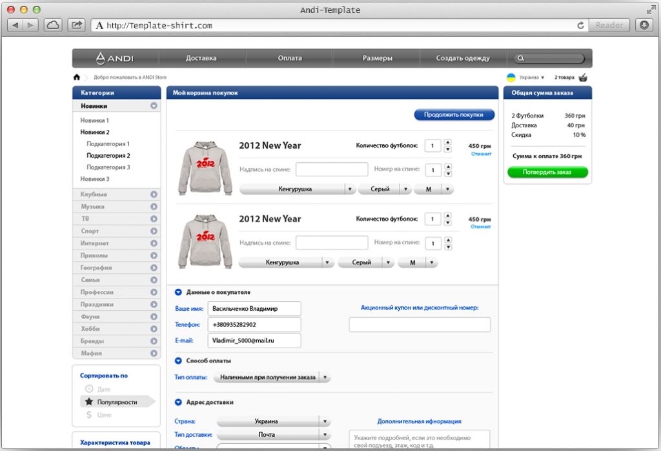Viewport: 661px width, 451px height.
Task: Select Новинки 1 subcategory
Action: (94, 120)
